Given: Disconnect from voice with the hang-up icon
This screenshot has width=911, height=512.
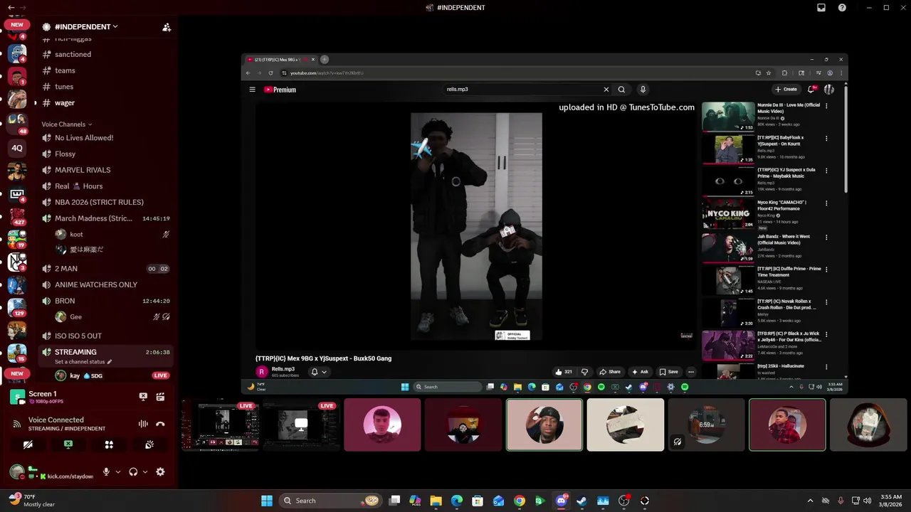Looking at the screenshot, I should (160, 424).
